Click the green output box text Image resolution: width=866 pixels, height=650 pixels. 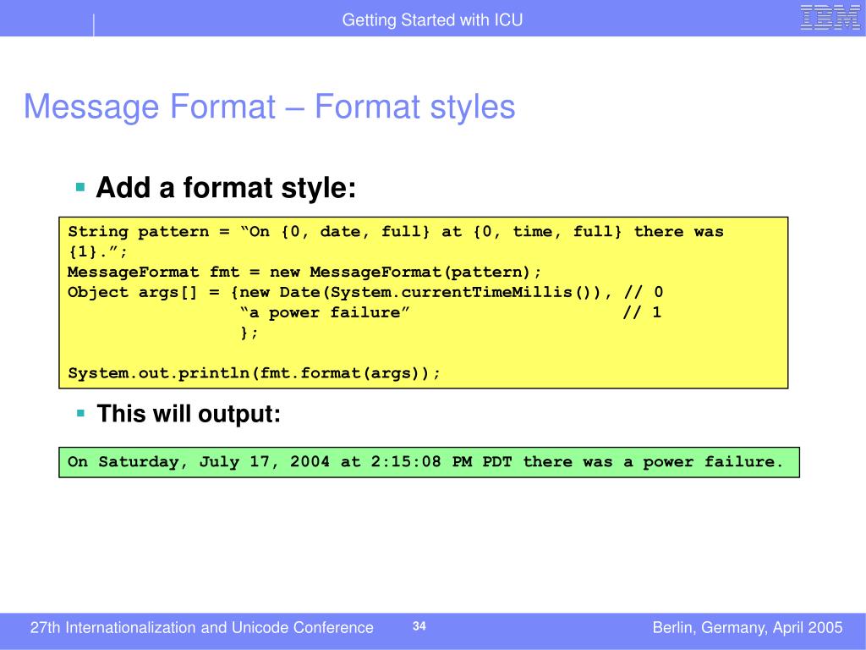(425, 462)
